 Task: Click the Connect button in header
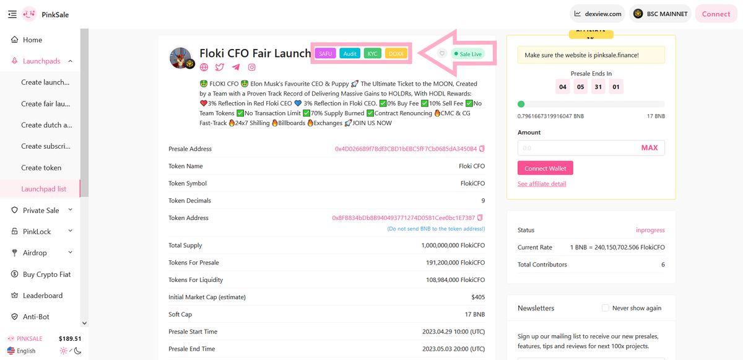click(716, 14)
